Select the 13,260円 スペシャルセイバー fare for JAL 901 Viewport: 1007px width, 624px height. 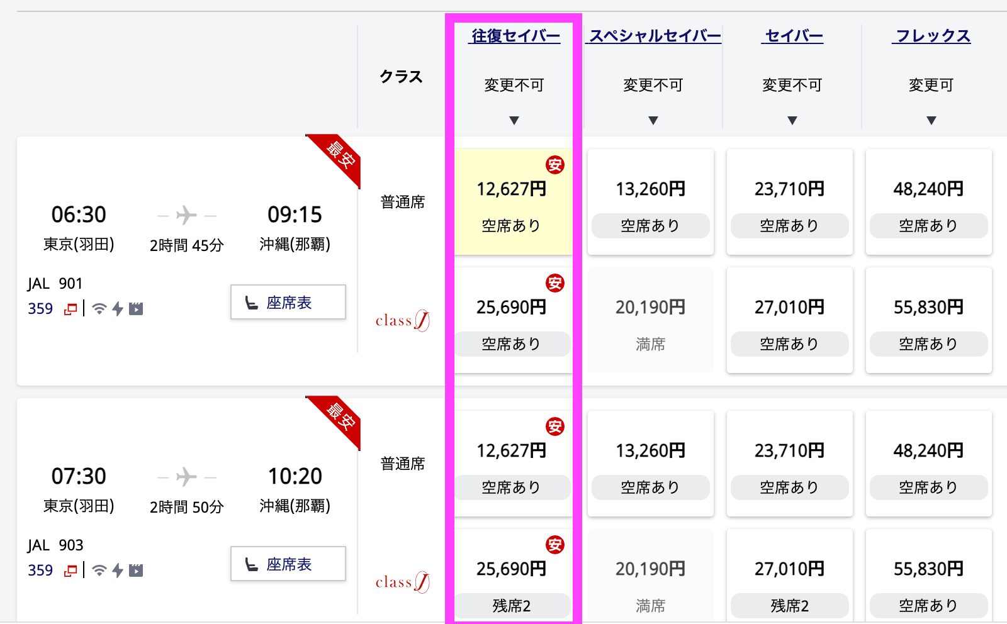pyautogui.click(x=651, y=202)
